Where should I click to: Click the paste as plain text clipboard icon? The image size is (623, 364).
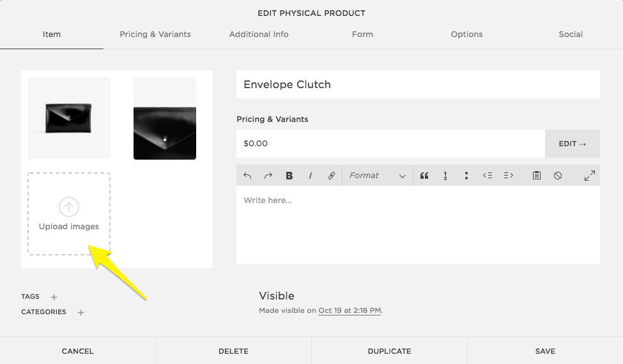point(537,176)
